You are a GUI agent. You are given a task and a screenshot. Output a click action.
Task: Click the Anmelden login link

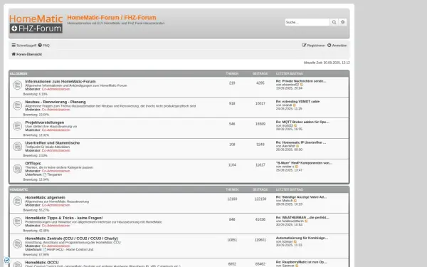point(337,46)
